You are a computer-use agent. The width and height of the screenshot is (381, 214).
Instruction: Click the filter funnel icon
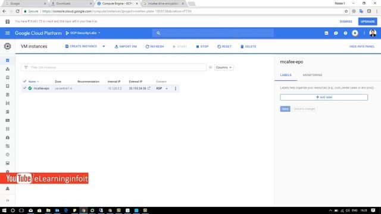coord(26,67)
